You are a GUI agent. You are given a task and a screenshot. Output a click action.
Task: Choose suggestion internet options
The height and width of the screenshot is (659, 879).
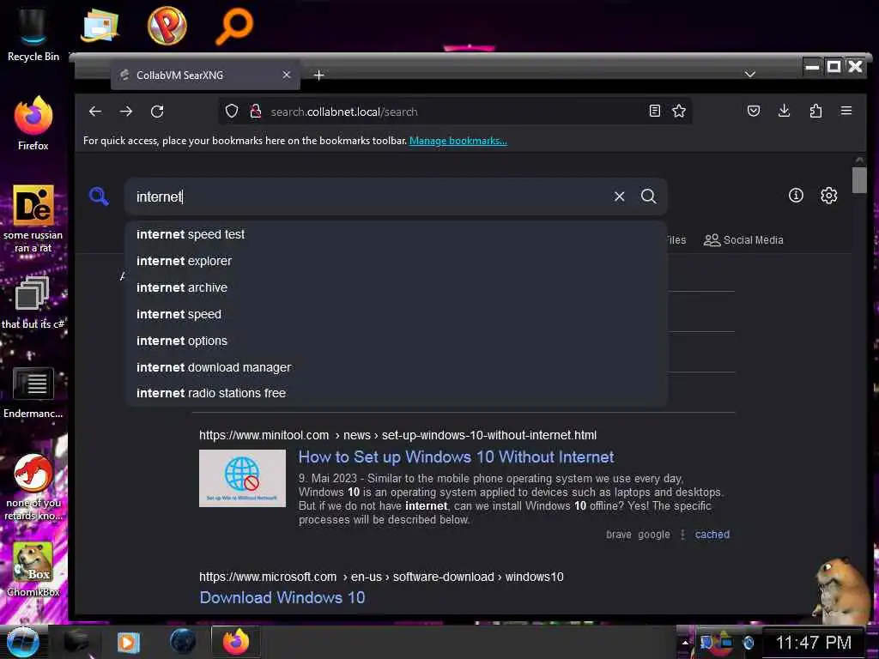[396, 341]
